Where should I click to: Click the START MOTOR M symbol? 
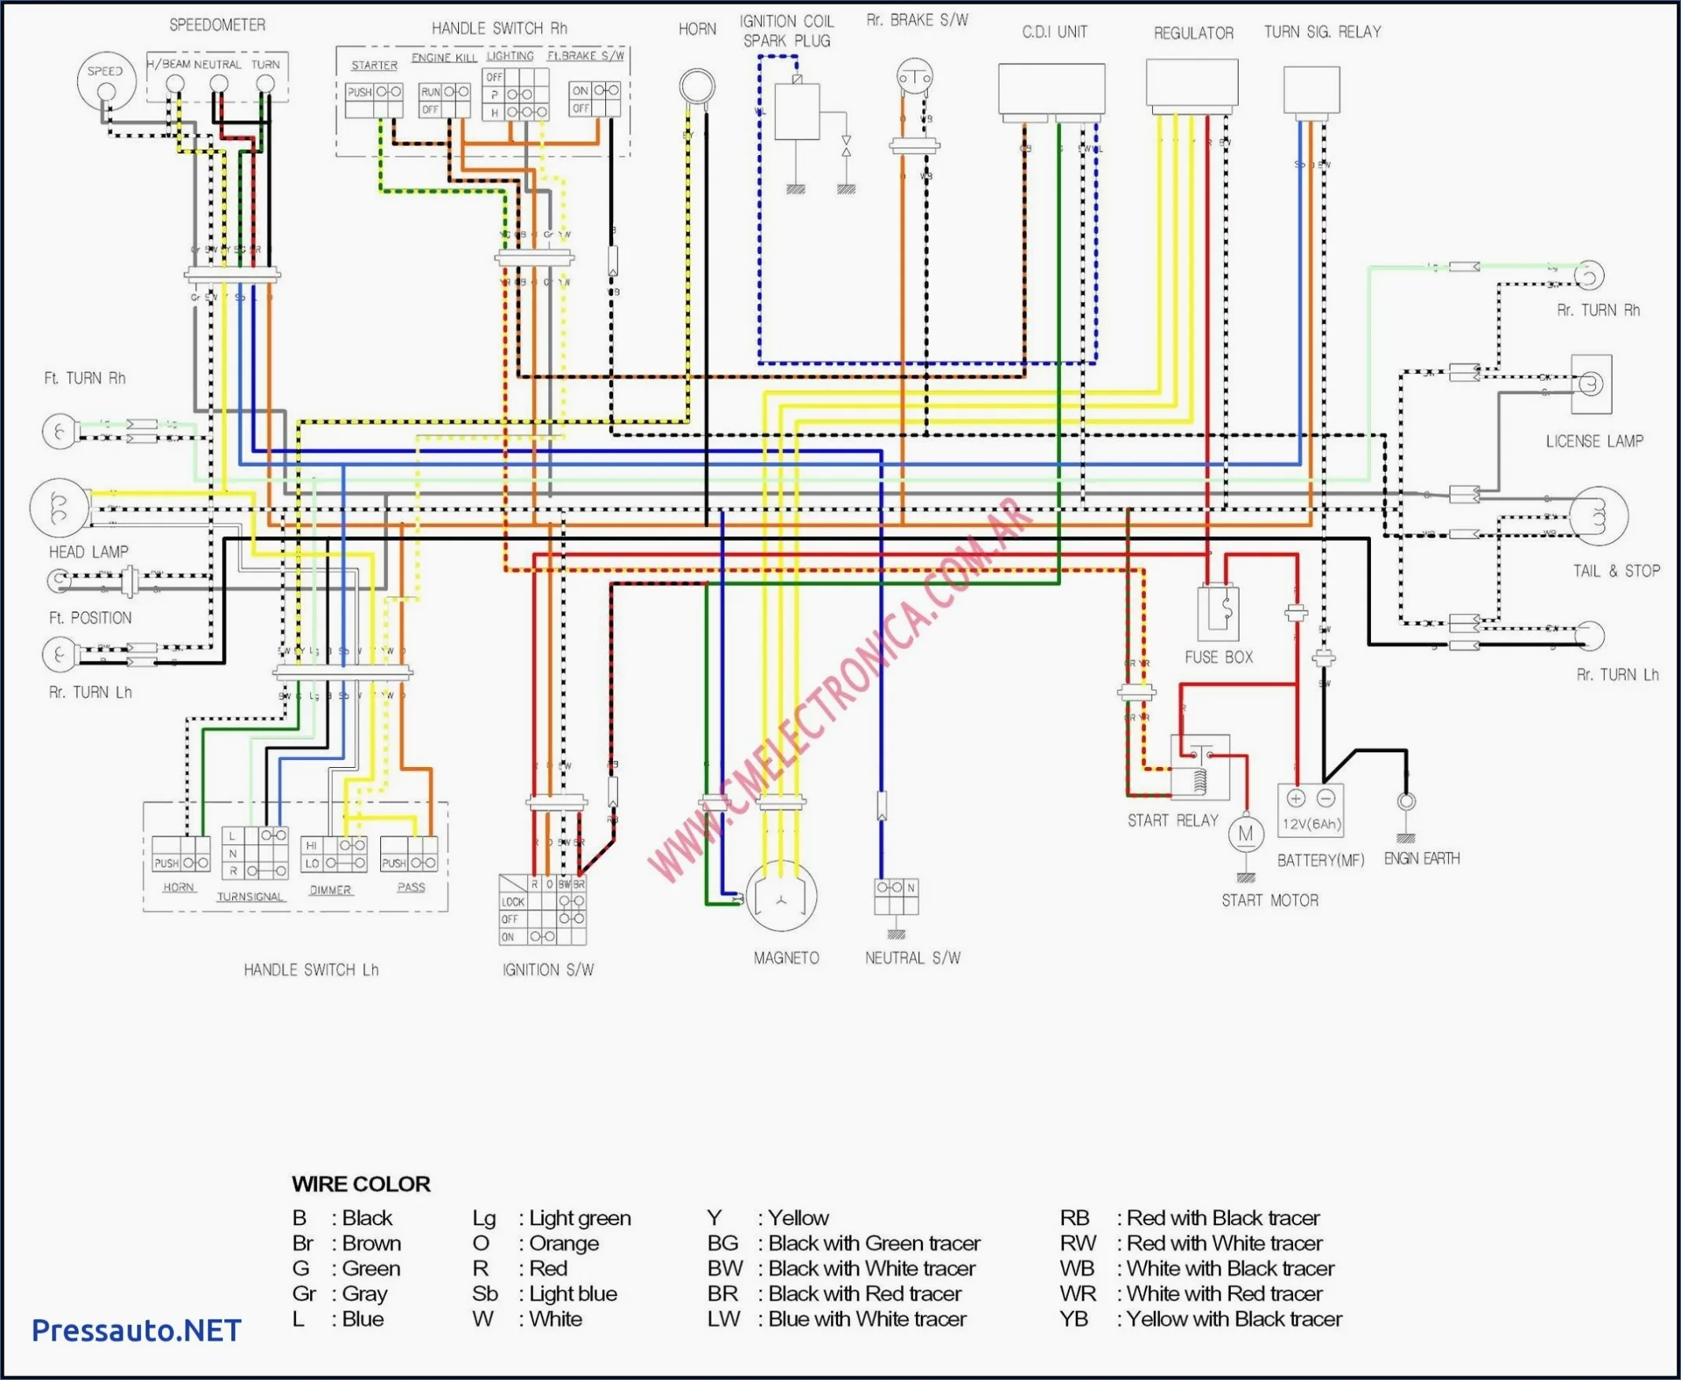[1245, 834]
